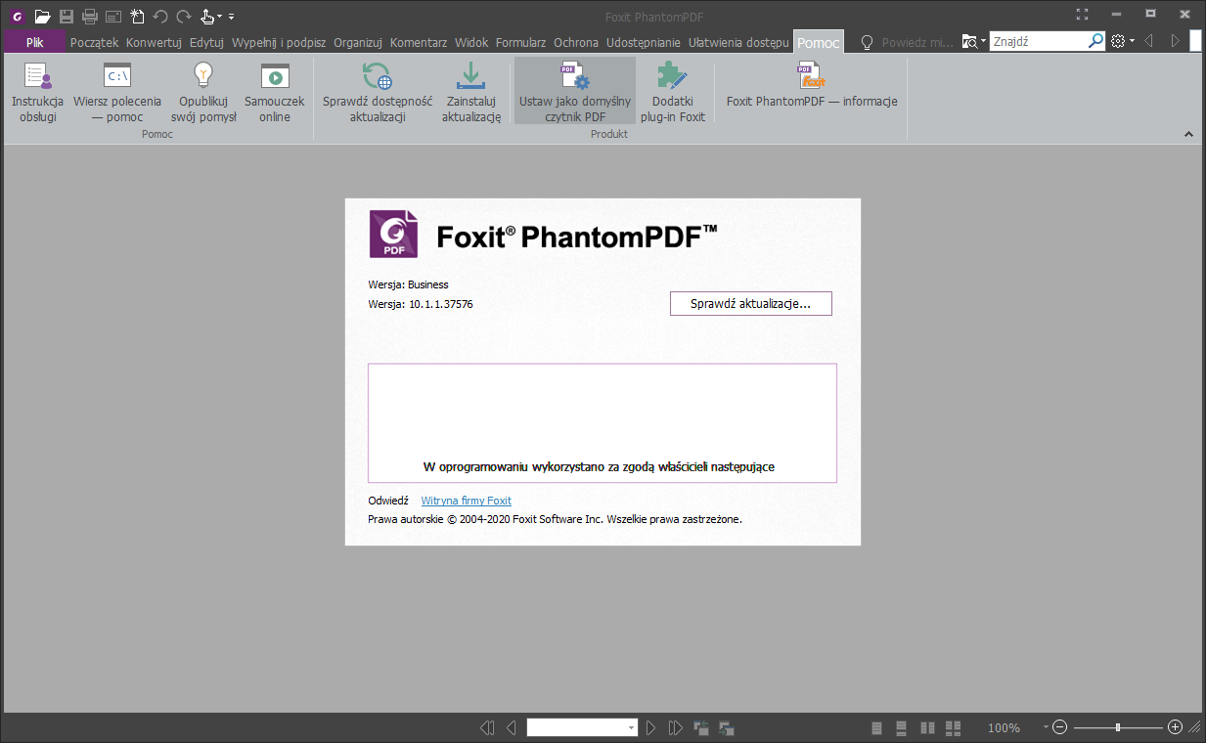Open the Plik menu
The height and width of the screenshot is (743, 1206).
coord(34,42)
